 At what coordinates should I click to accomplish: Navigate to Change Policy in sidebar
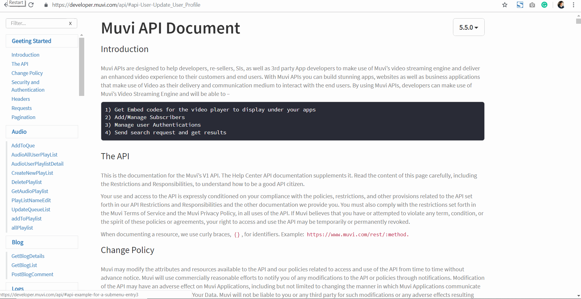tap(27, 73)
